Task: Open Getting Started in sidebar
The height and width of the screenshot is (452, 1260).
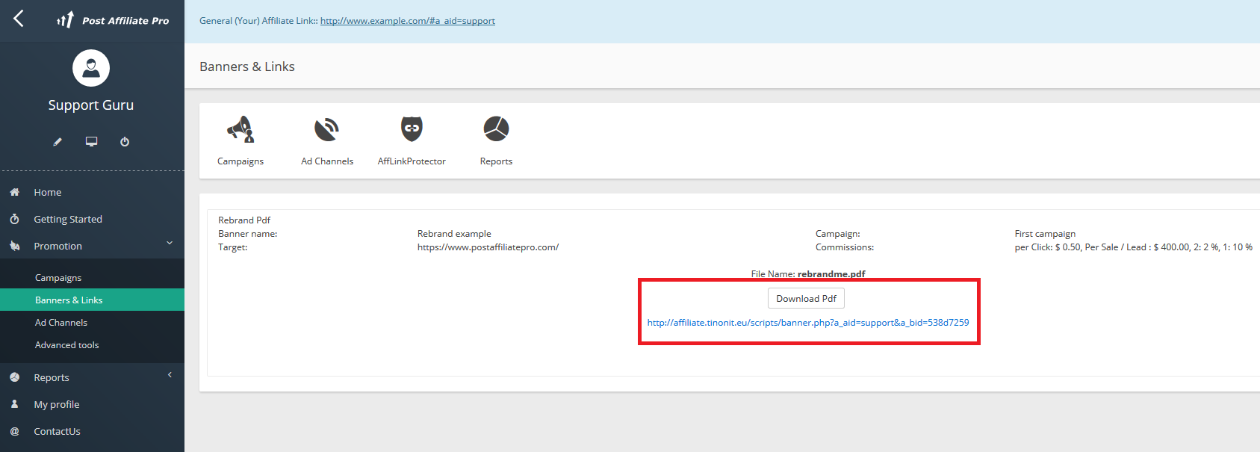Action: click(68, 220)
